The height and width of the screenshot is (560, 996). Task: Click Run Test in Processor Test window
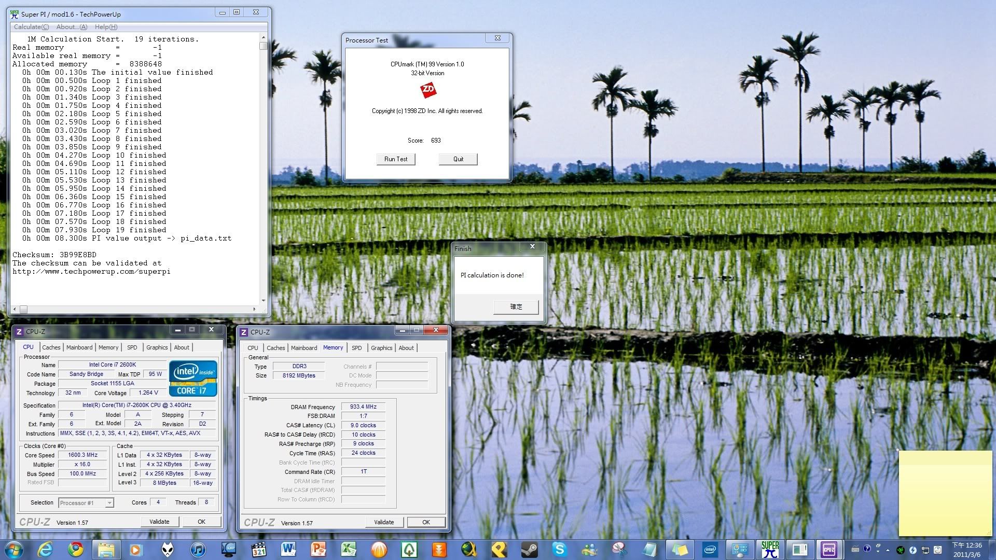[x=396, y=159]
